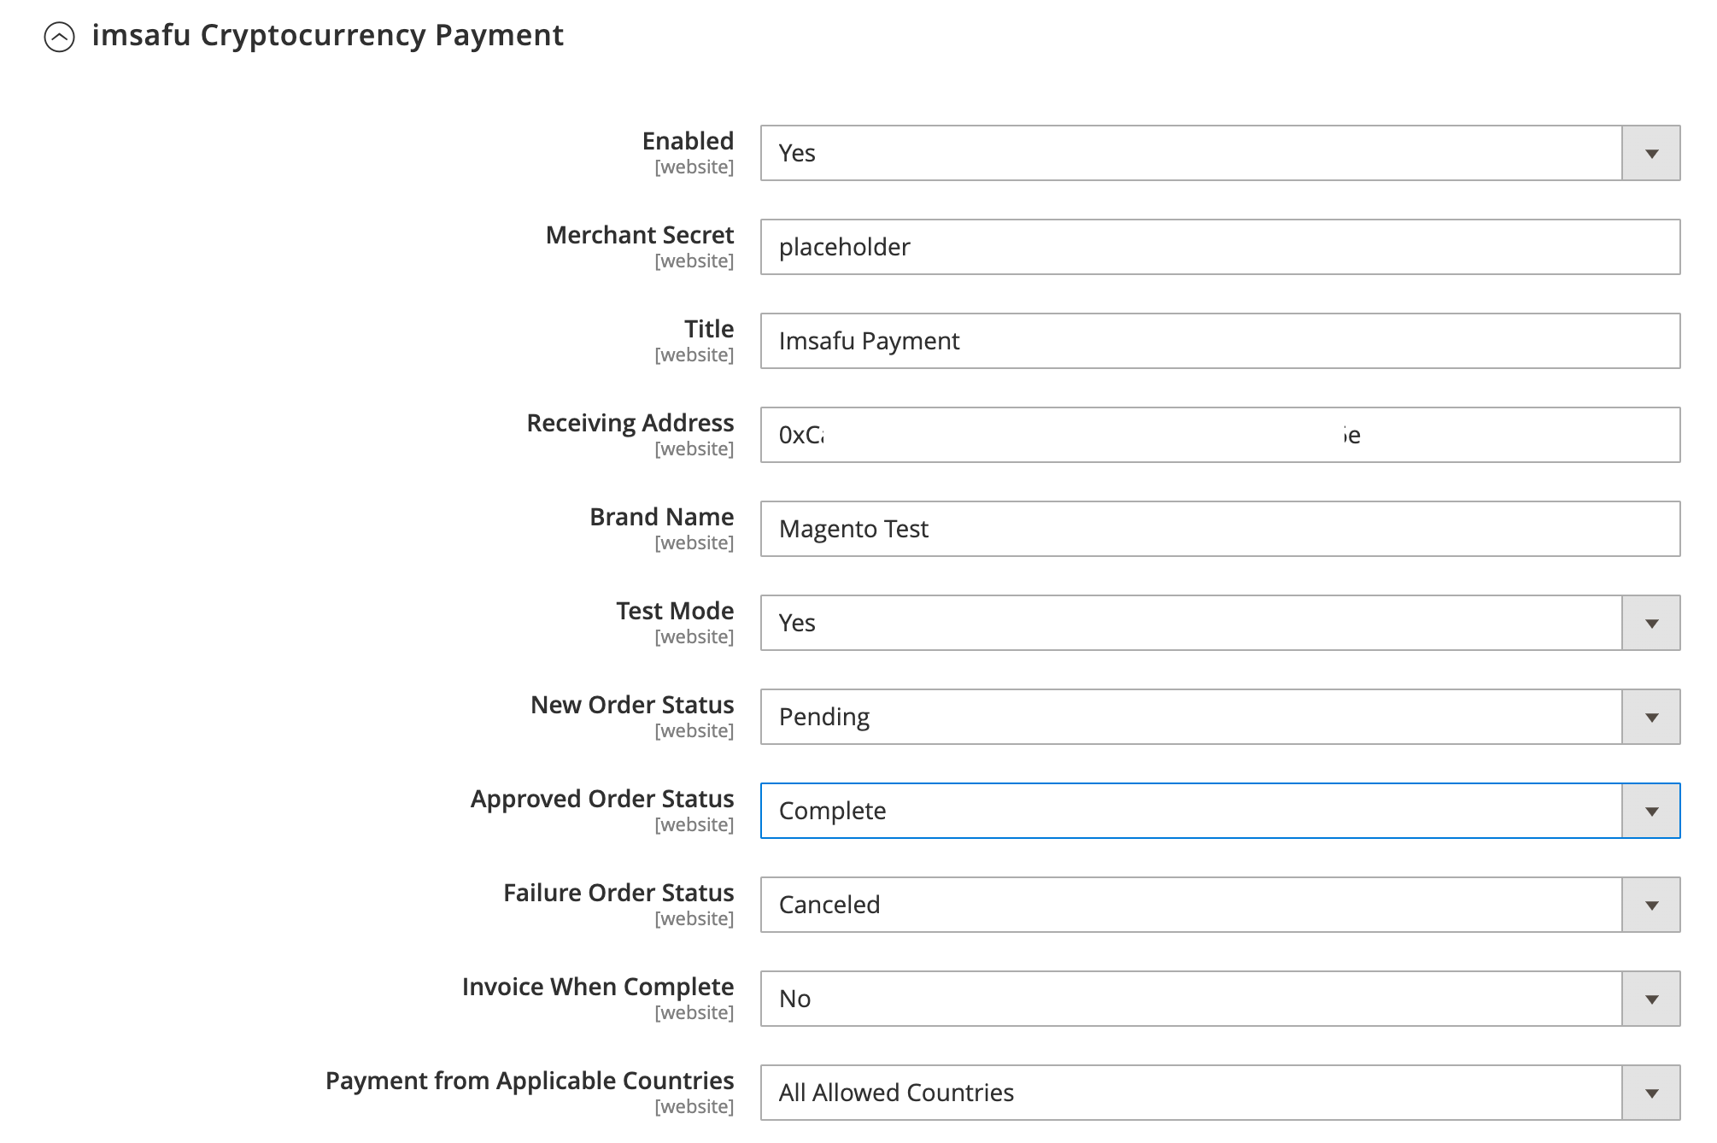The width and height of the screenshot is (1717, 1143).
Task: Open the Invoice When Complete dropdown
Action: point(1650,999)
